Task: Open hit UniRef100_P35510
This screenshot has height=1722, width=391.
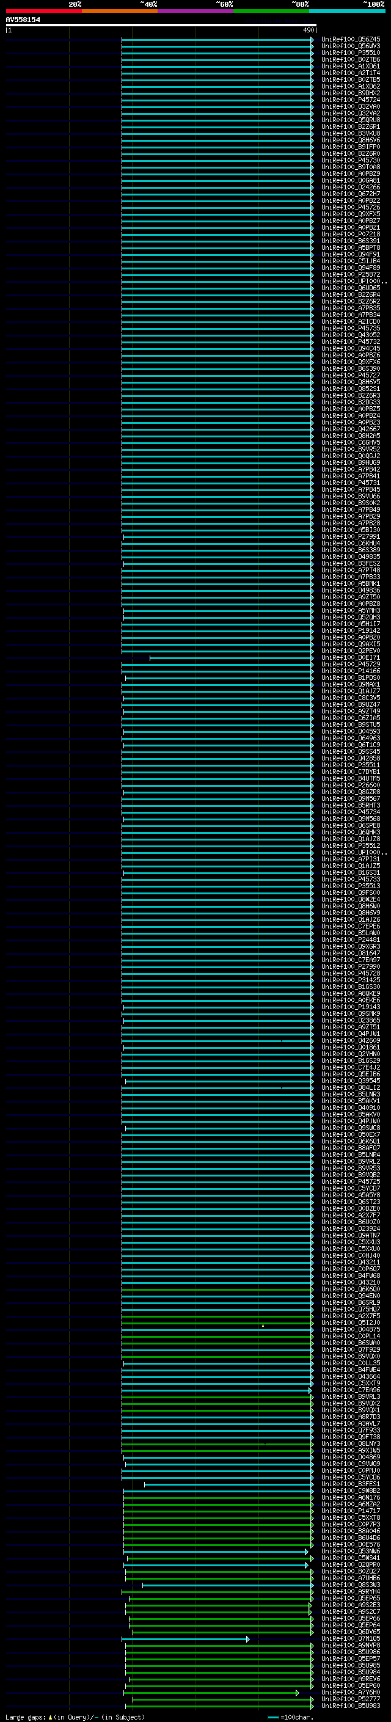Action: pos(350,53)
